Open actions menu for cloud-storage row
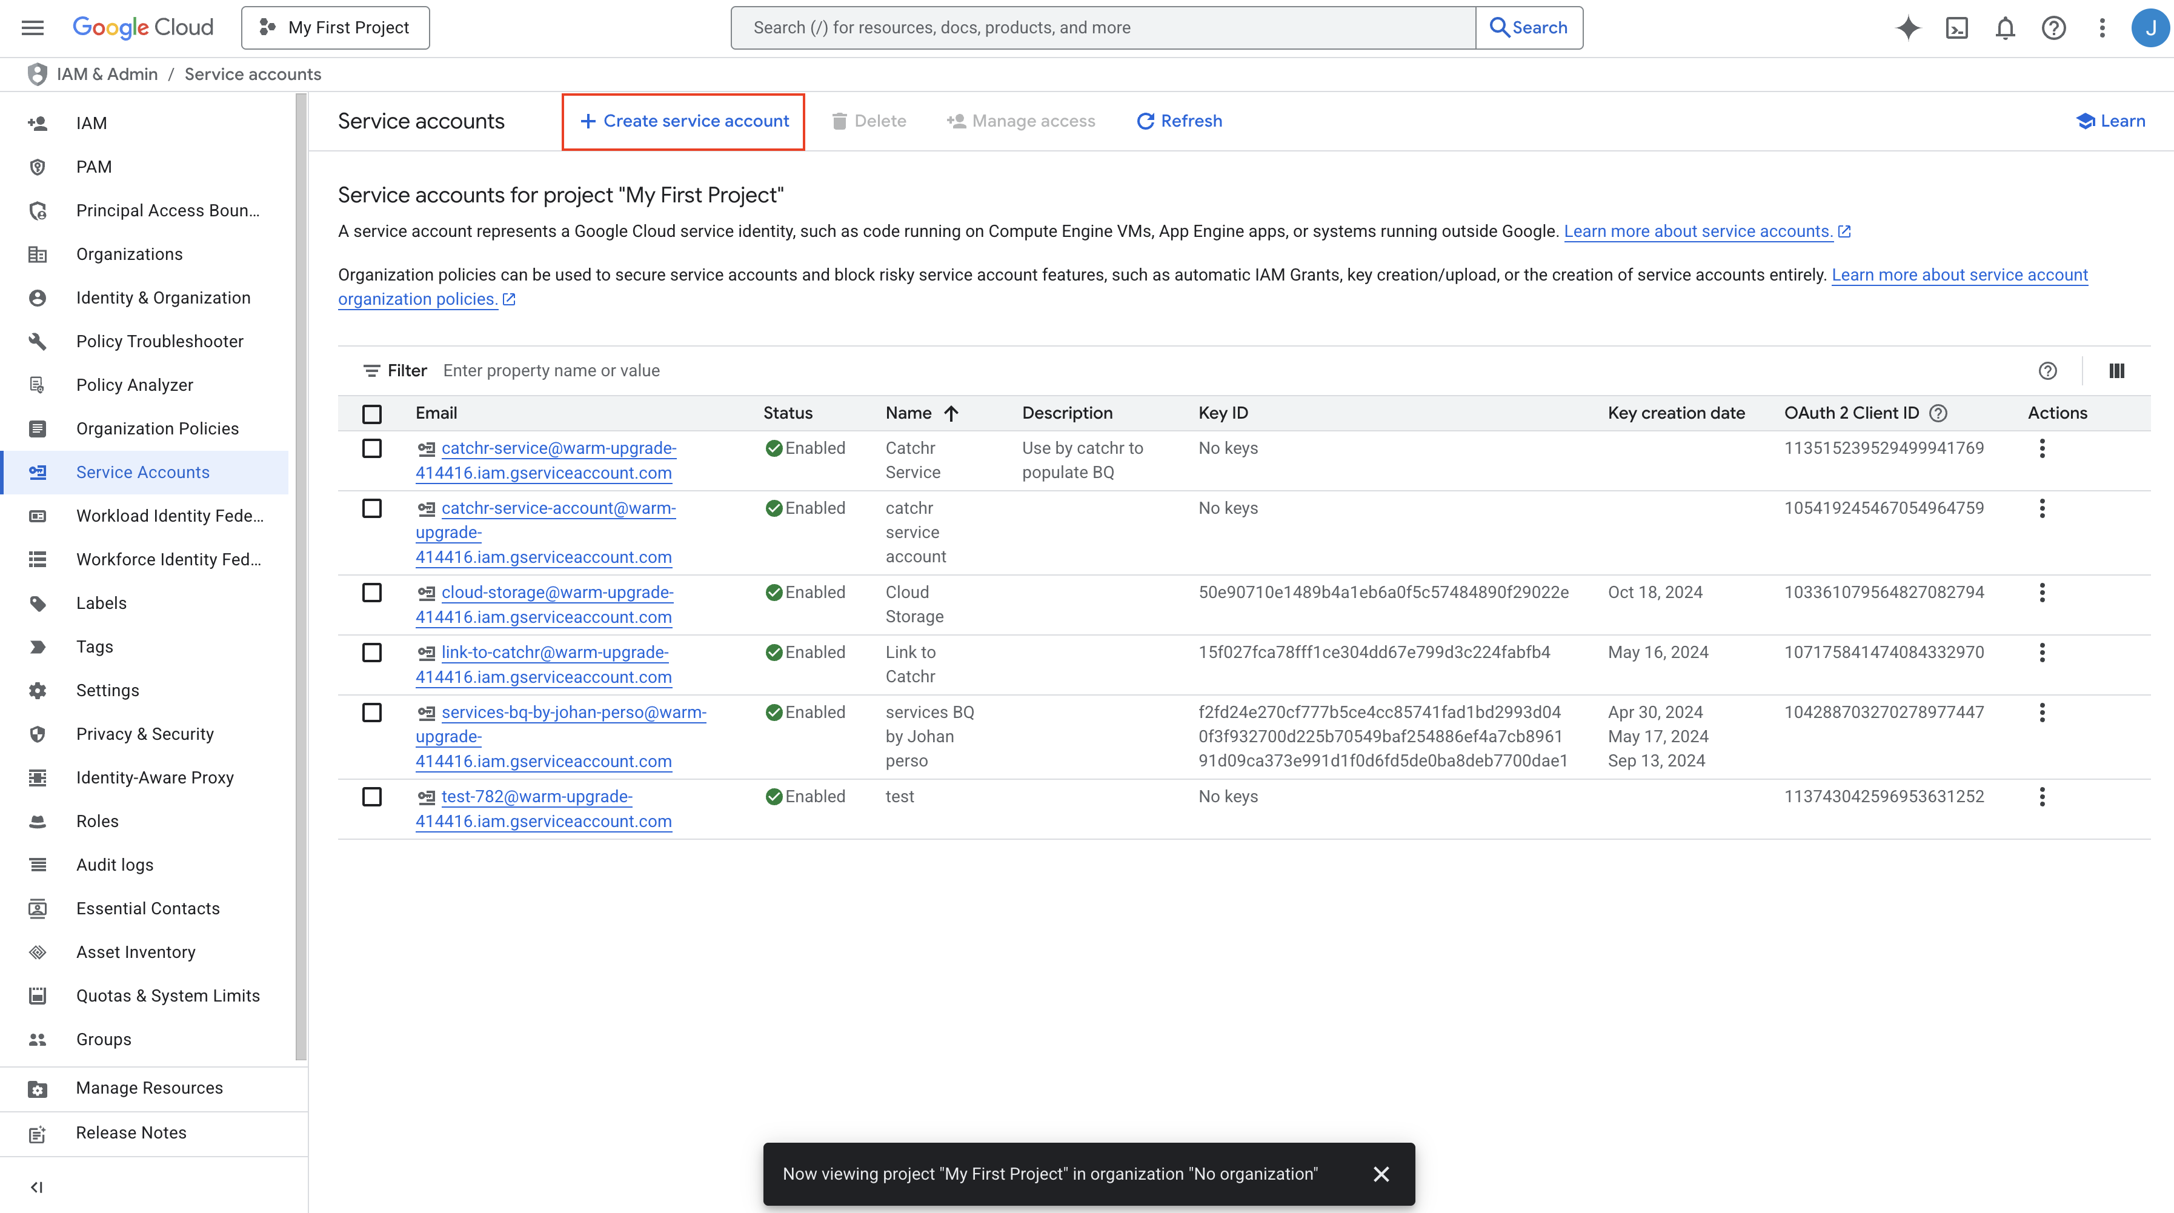2174x1213 pixels. 2041,593
